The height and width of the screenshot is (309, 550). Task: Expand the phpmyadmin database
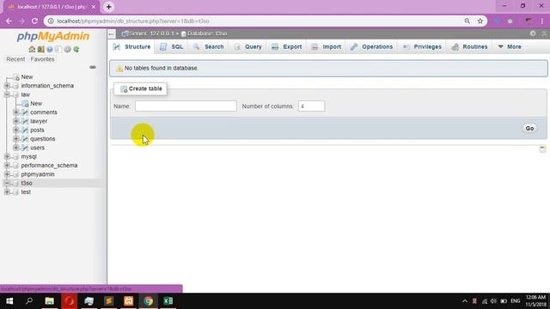coord(7,174)
